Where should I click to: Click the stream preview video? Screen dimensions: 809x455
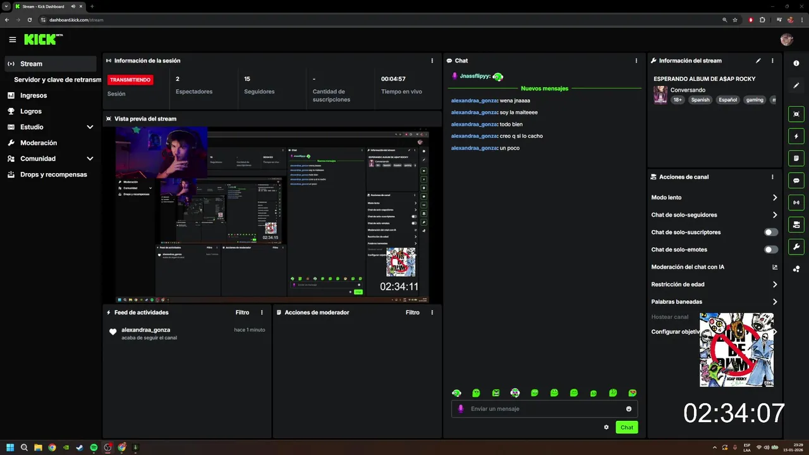coord(272,215)
